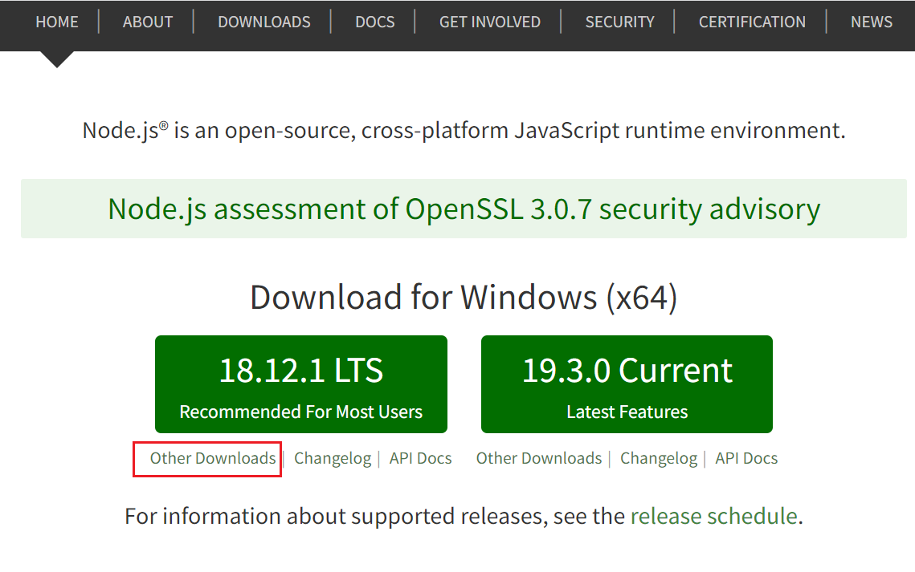Viewport: 915px width, 572px height.
Task: Open the DOWNLOADS navigation item
Action: point(263,22)
